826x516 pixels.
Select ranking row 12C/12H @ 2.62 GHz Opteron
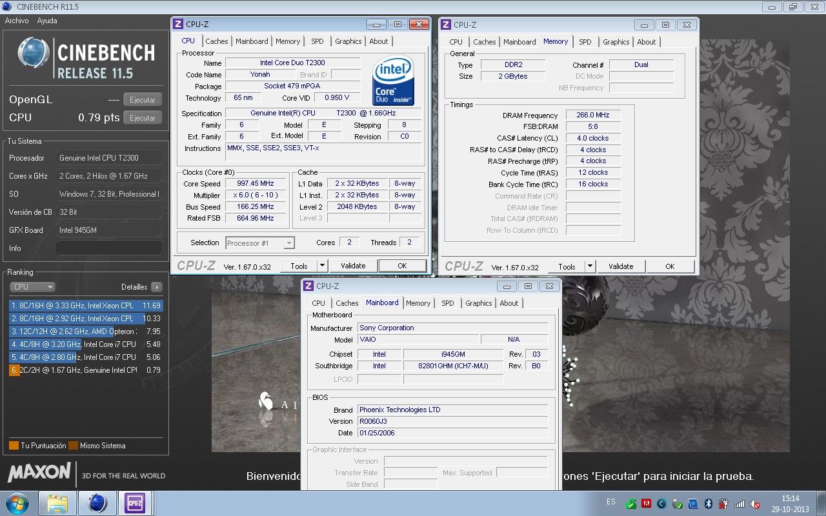click(86, 332)
